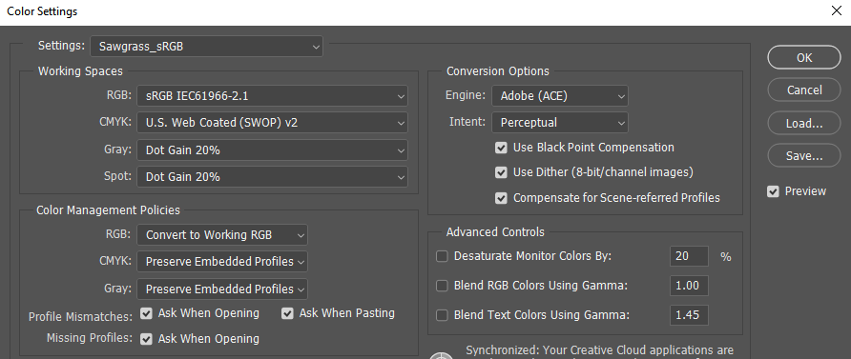Open the RGB working space dropdown
This screenshot has width=851, height=359.
pyautogui.click(x=272, y=96)
